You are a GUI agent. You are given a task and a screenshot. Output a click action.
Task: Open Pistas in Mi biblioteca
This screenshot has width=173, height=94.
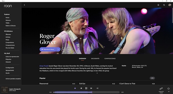pos(7,40)
